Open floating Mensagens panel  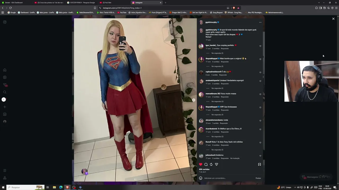point(316,177)
